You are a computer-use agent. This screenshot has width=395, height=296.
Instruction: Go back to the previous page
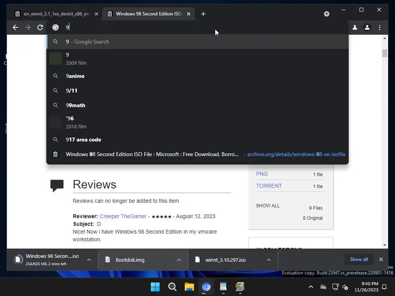coord(15,27)
